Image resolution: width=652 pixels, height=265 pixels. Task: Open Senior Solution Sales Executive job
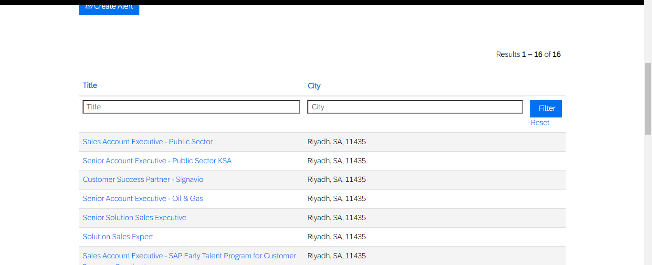[x=135, y=218]
